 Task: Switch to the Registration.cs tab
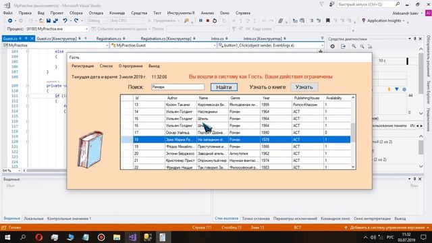(x=109, y=38)
